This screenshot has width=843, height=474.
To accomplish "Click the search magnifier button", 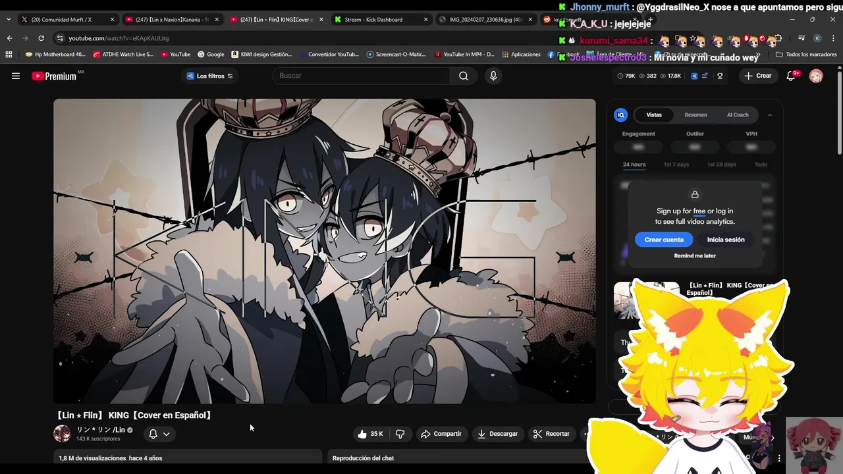I will [x=464, y=76].
